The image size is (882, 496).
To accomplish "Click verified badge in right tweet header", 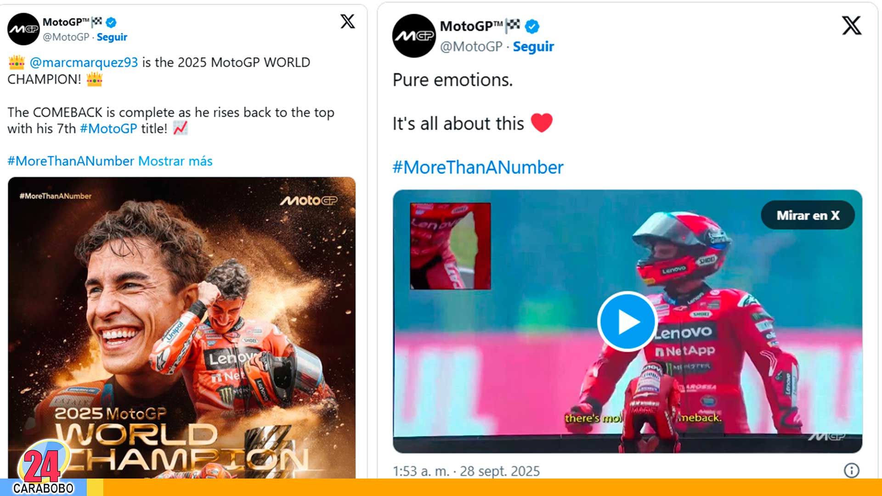I will 532,27.
